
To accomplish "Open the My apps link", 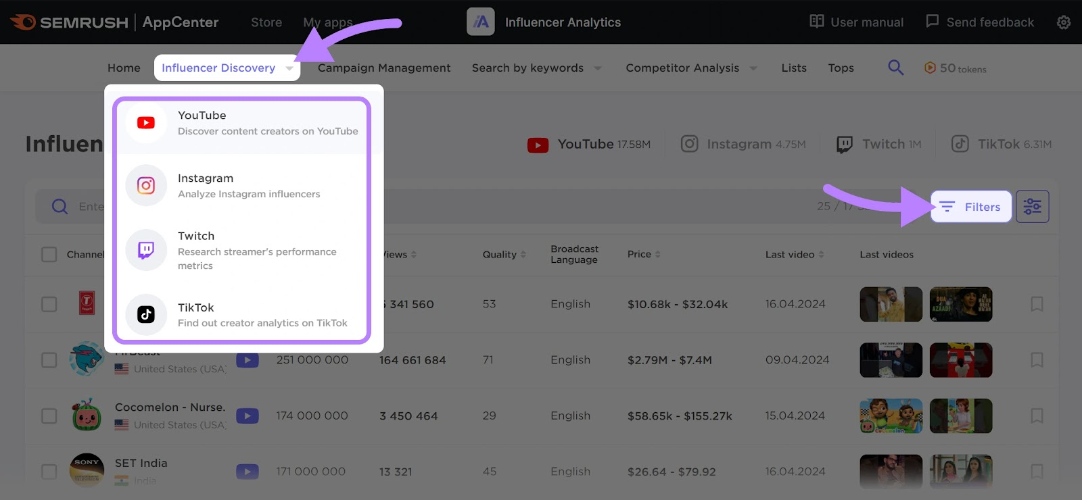I will [x=328, y=22].
